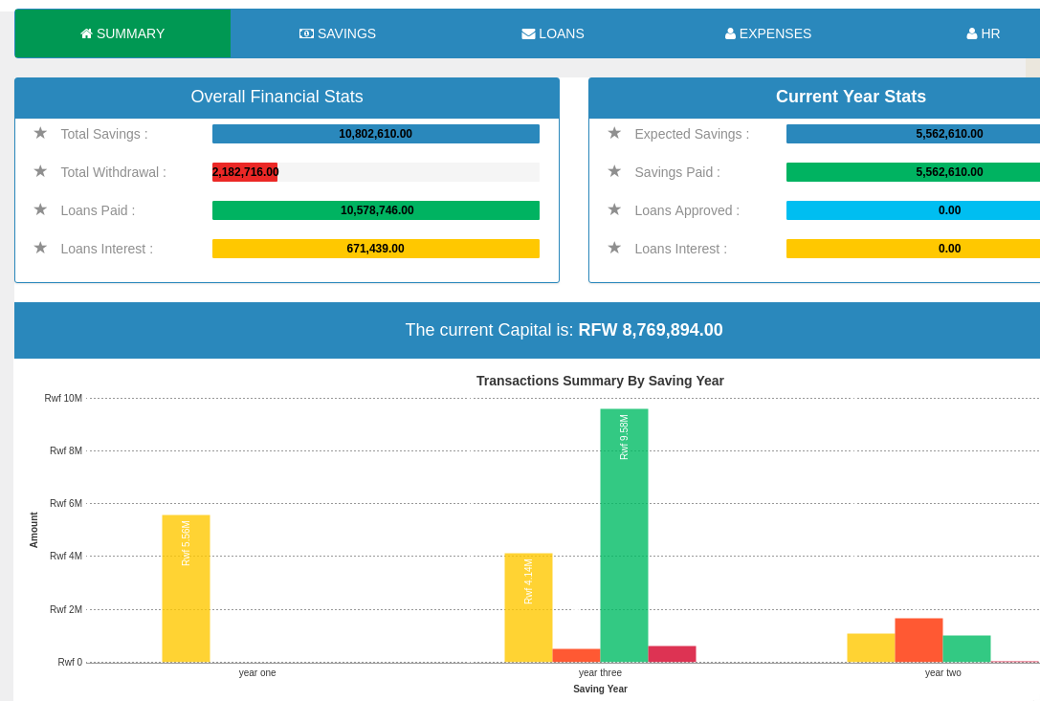Click the green Rwf 9.58M bar for year three

click(624, 536)
